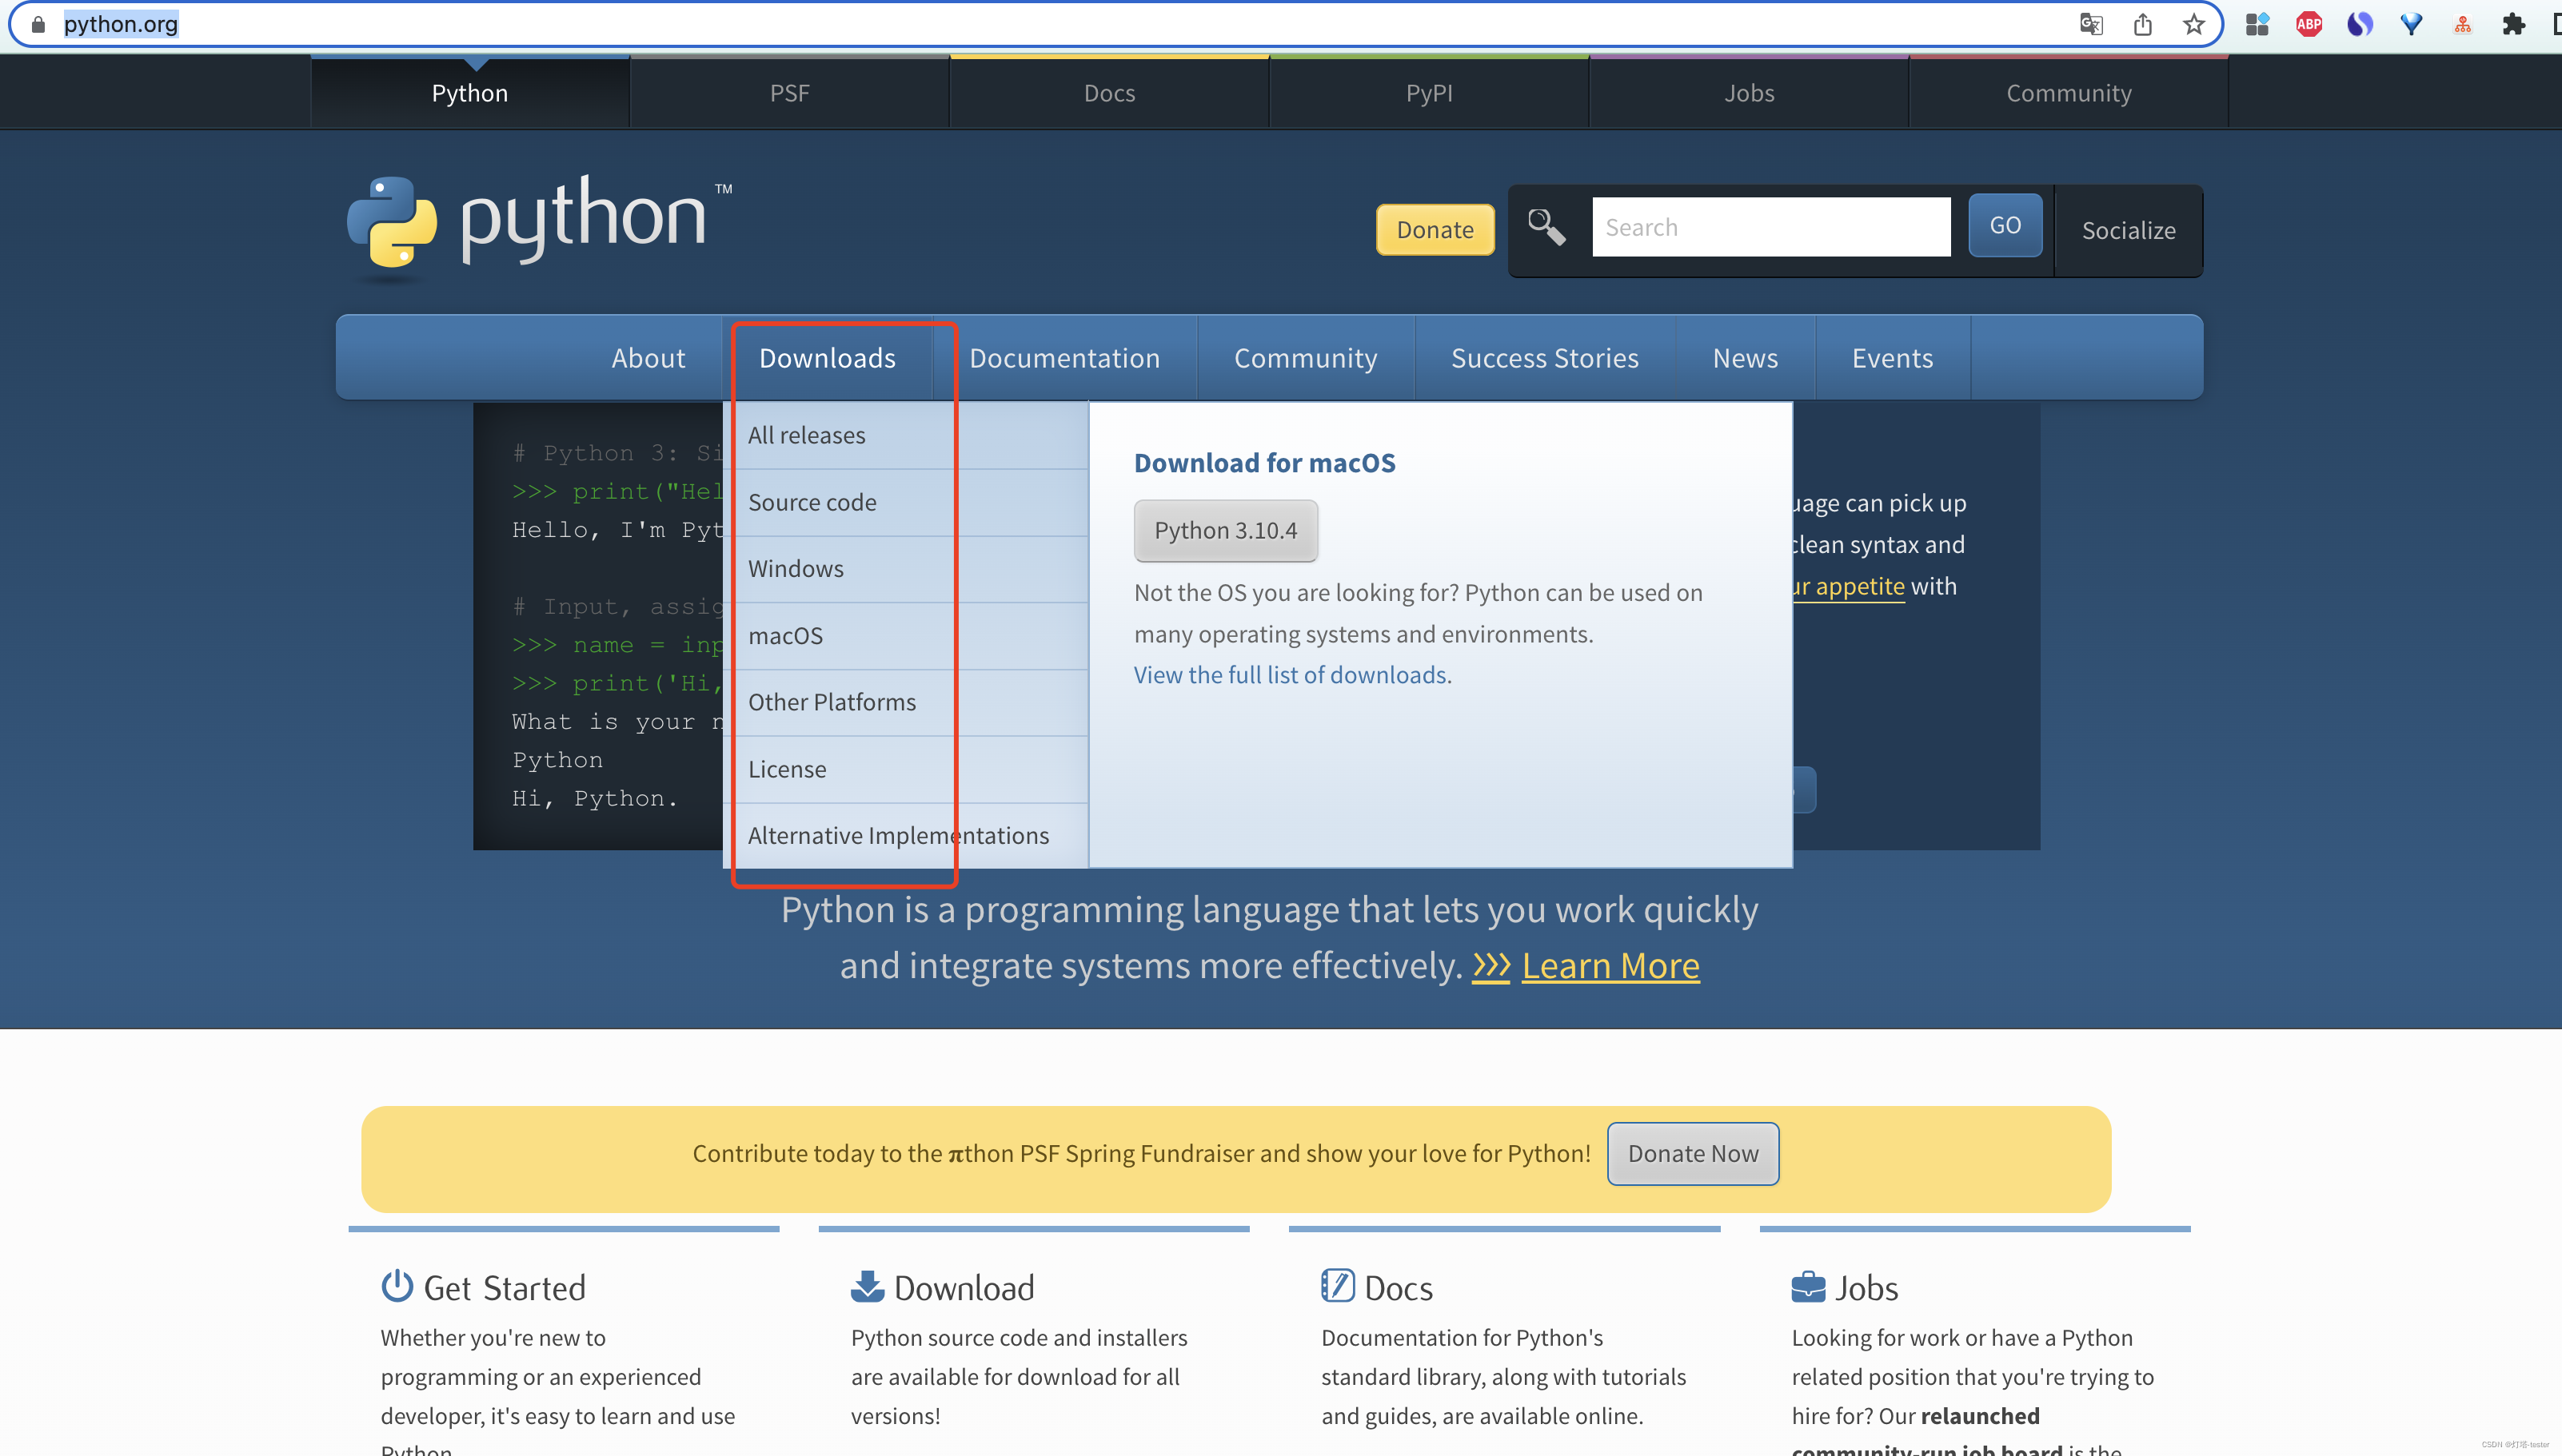Open the AdBlock Plus extension icon
Image resolution: width=2562 pixels, height=1456 pixels.
(2308, 24)
